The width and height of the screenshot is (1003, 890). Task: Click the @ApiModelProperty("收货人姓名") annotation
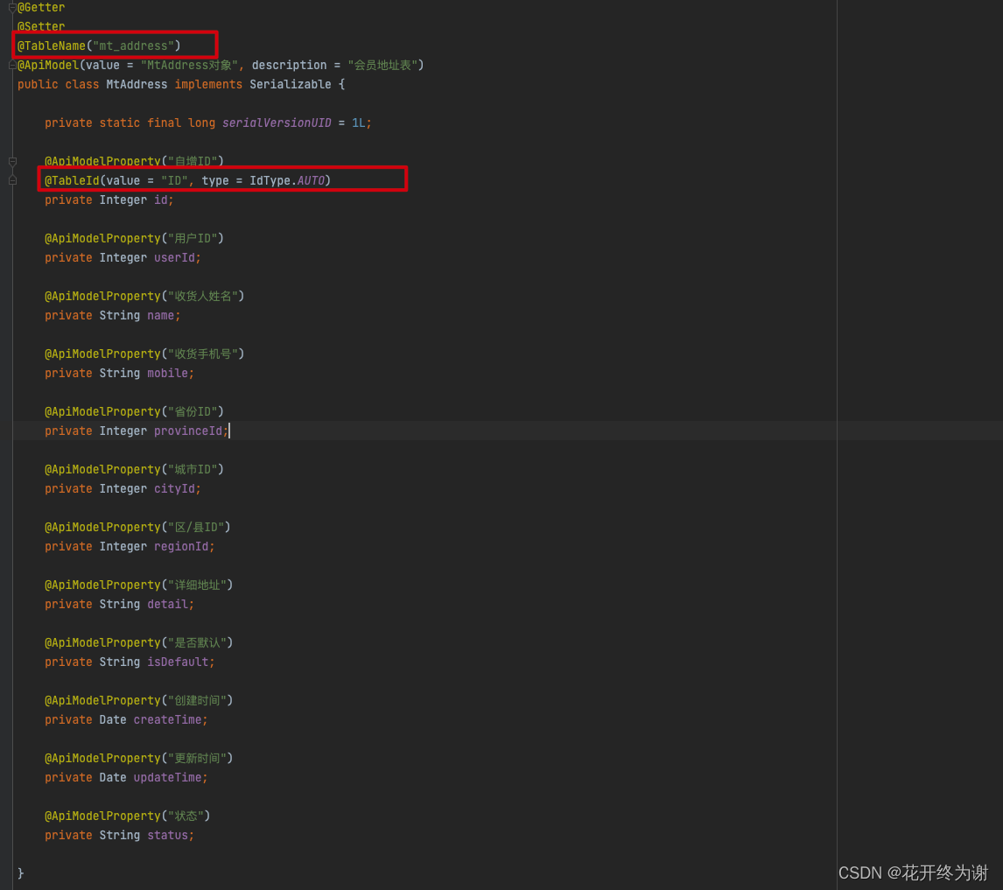(x=144, y=297)
